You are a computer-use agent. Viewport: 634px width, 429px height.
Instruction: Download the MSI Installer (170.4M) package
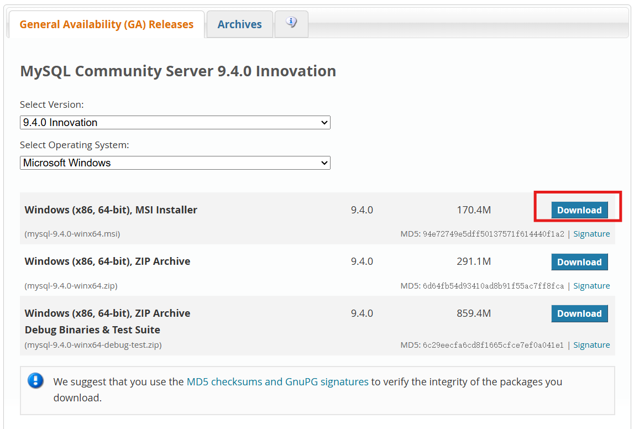coord(579,210)
